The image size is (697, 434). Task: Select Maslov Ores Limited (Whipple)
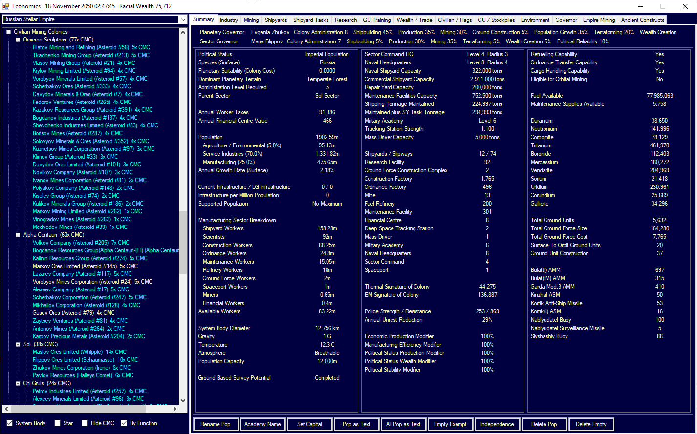point(80,352)
